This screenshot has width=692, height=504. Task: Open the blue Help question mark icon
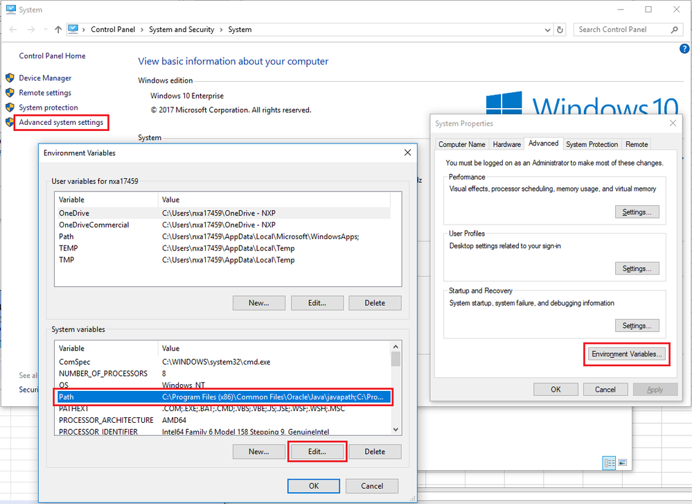pos(684,49)
